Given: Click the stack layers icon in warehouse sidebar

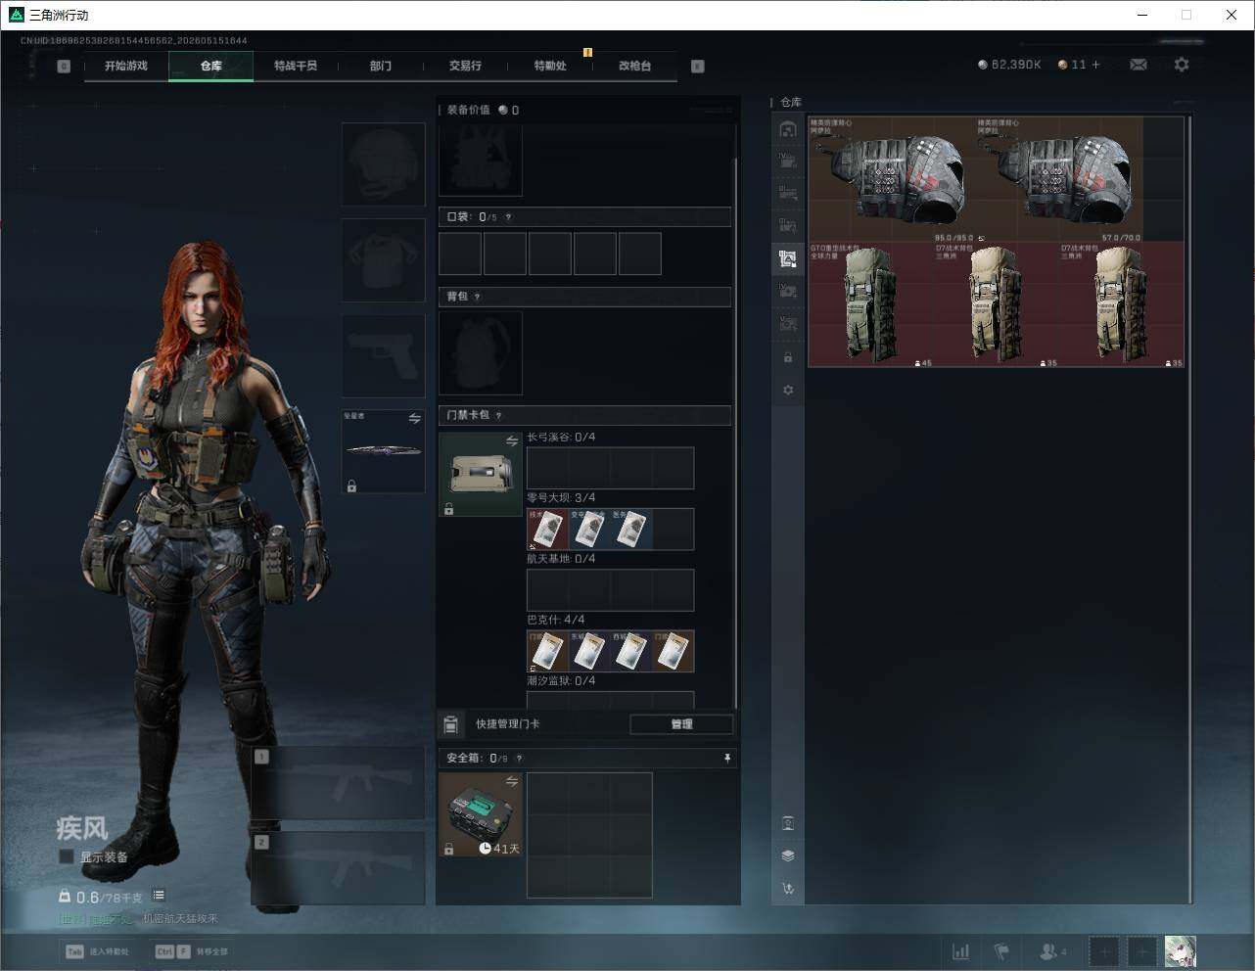Looking at the screenshot, I should click(x=788, y=855).
